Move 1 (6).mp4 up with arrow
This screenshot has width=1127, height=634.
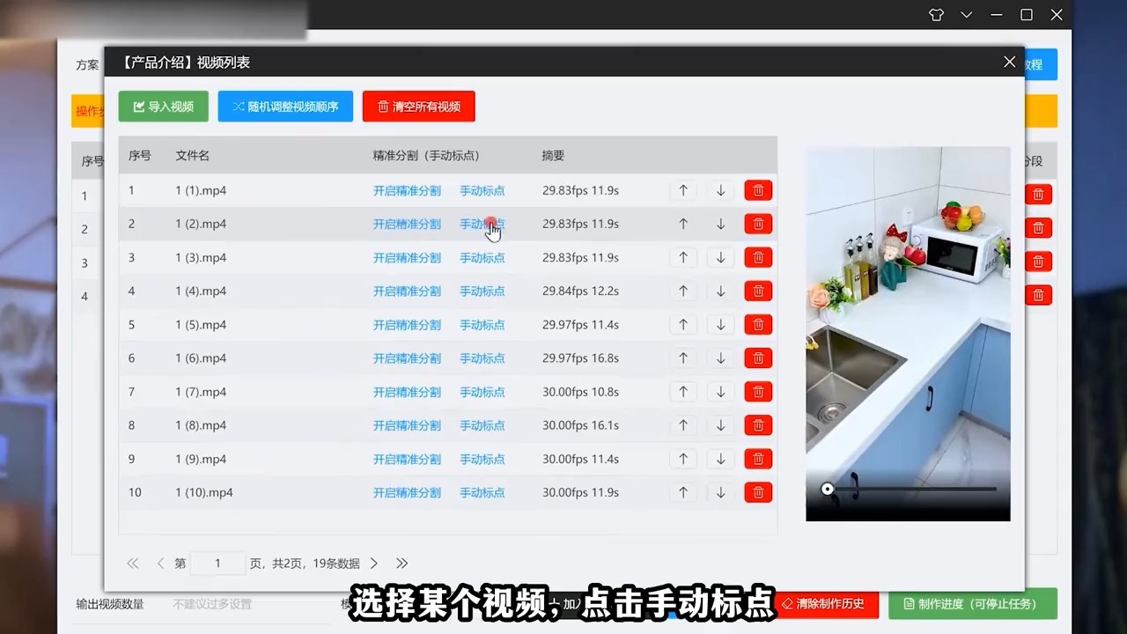click(683, 358)
